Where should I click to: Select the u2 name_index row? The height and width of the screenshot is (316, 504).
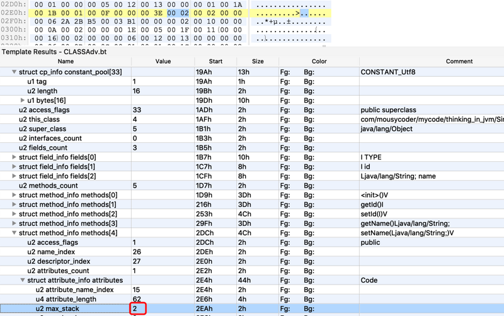[252, 252]
